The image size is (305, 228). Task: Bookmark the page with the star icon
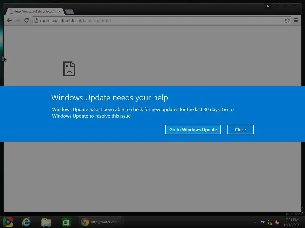click(x=287, y=20)
